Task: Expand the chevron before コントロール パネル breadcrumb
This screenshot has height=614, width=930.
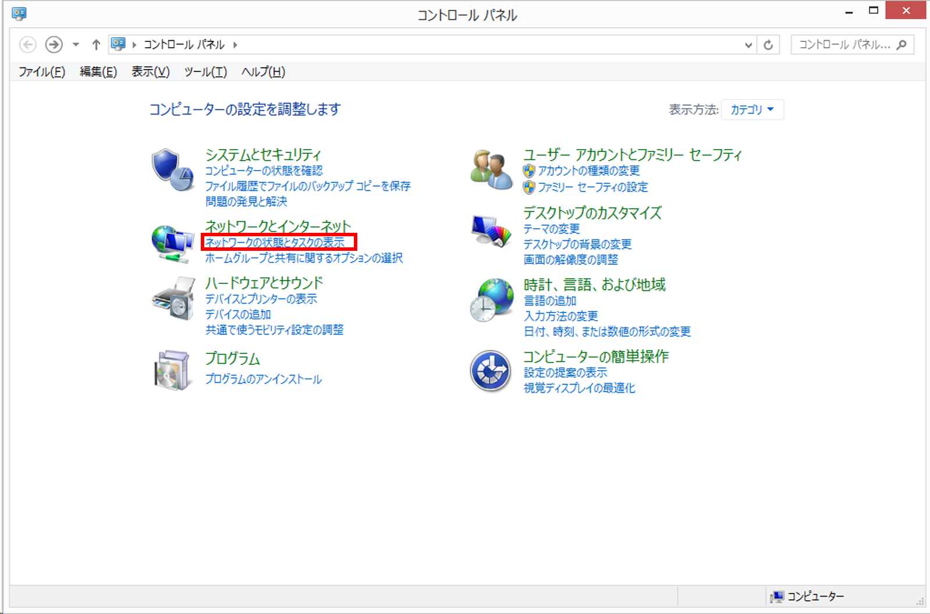Action: click(x=134, y=44)
